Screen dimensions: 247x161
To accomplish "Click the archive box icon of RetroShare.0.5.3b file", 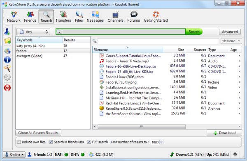I will coord(102,108).
